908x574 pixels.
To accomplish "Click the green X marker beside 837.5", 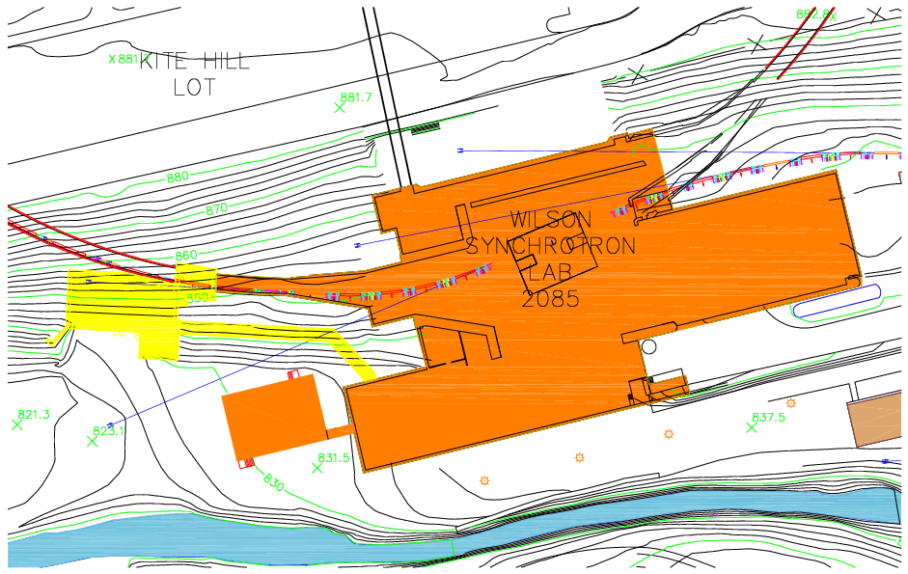I will pos(752,428).
